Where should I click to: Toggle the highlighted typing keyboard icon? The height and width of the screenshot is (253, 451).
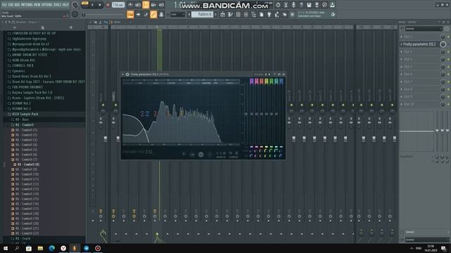(x=130, y=14)
